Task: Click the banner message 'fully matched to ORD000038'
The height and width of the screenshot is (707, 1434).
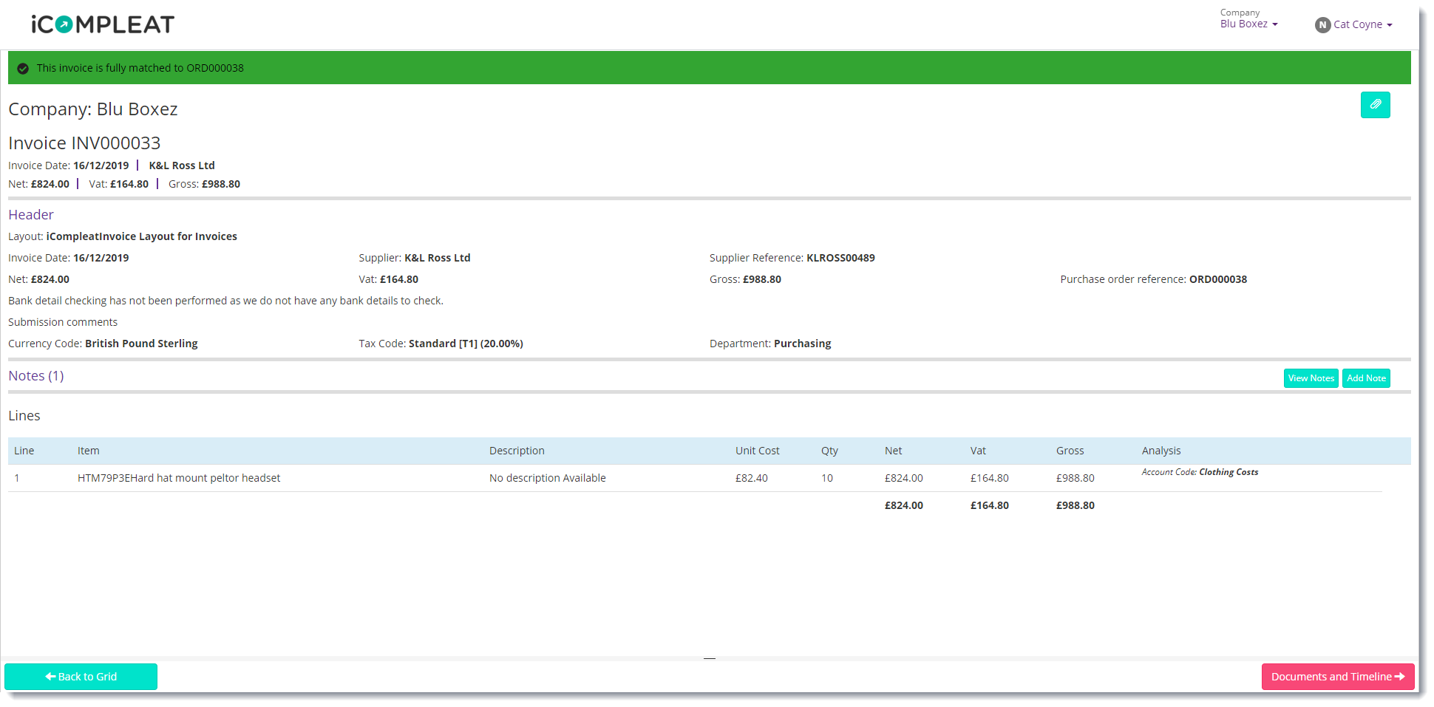Action: click(x=140, y=68)
